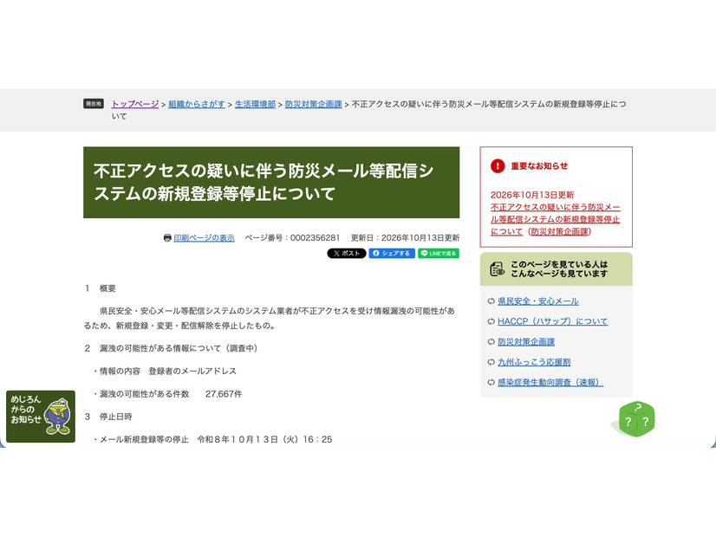The image size is (716, 537).
Task: Open 防災対策企画課 in the breadcrumb
Action: 313,104
